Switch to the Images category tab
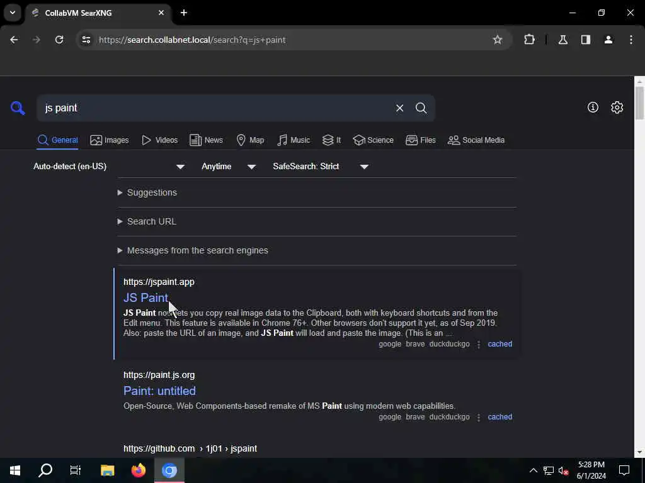 (110, 140)
